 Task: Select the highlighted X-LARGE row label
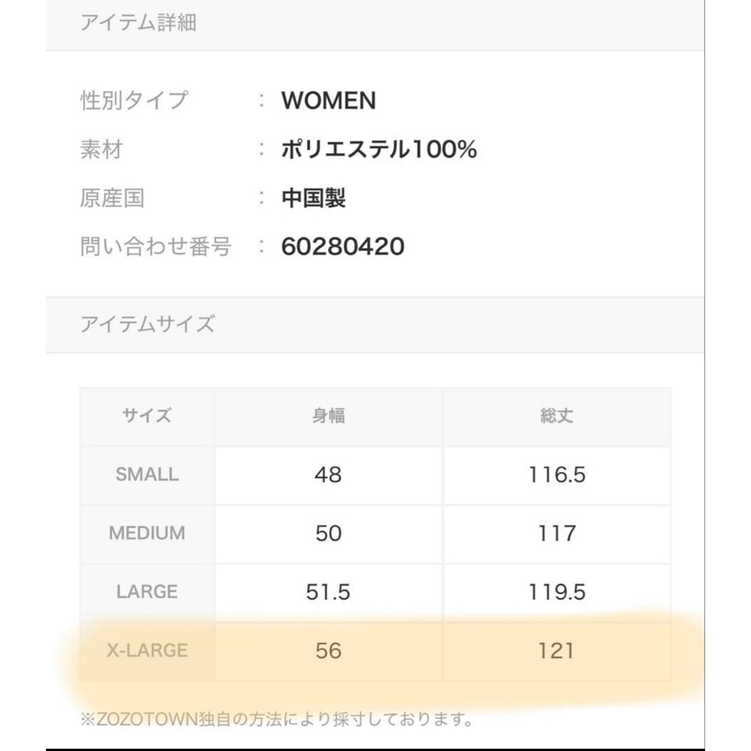(147, 651)
